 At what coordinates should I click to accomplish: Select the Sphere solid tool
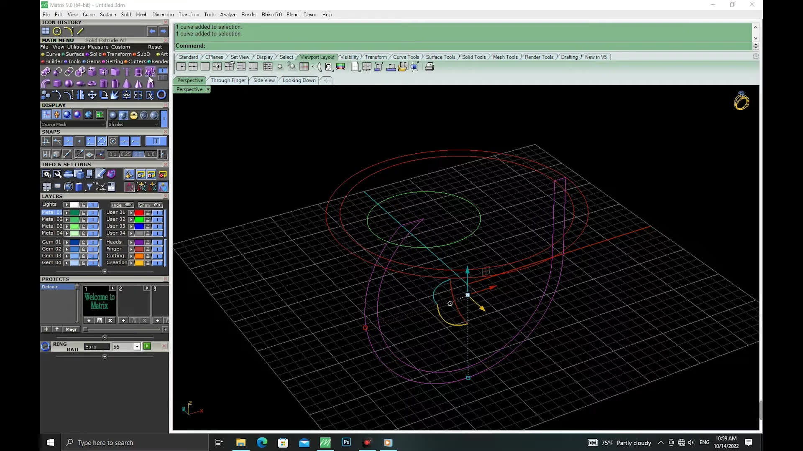(69, 83)
